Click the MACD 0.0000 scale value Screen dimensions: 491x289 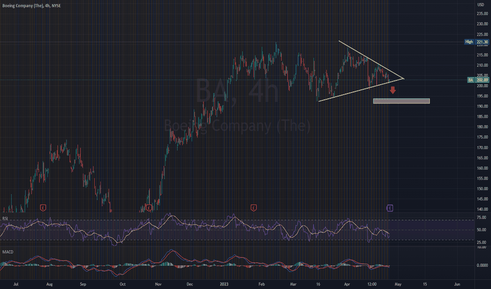pos(482,265)
